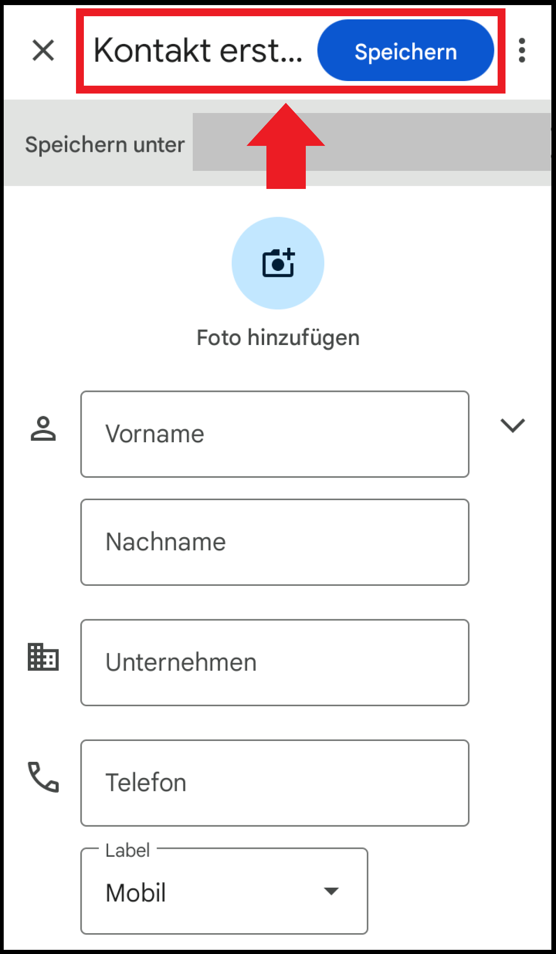Select the Telefon input field
Image resolution: width=556 pixels, height=954 pixels.
coord(275,783)
